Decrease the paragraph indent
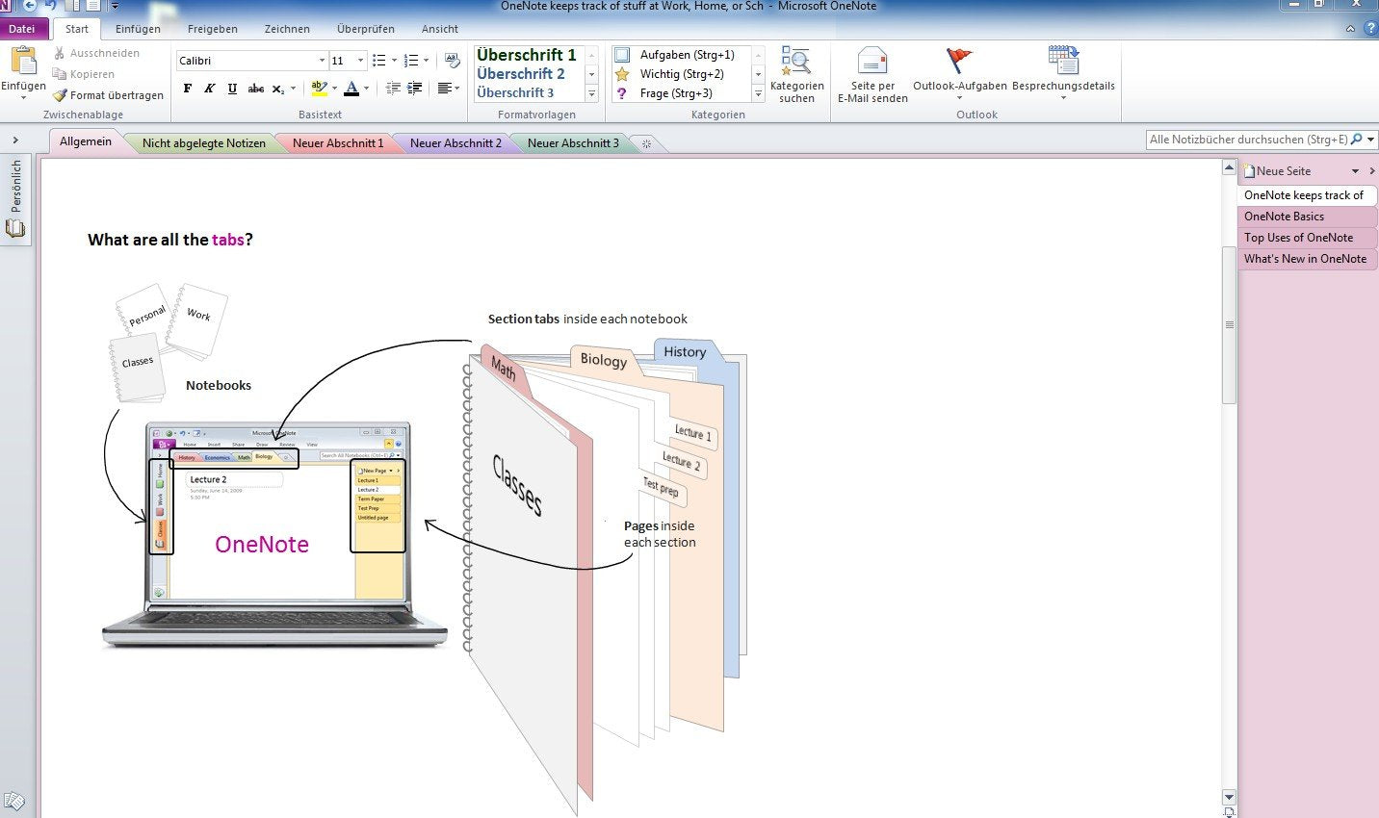The image size is (1379, 818). click(393, 89)
